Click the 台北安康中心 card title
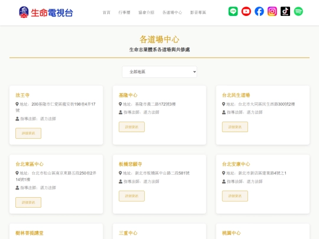 coord(236,164)
